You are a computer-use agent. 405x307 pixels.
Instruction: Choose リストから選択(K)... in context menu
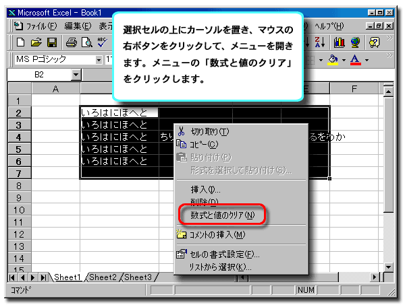241,267
